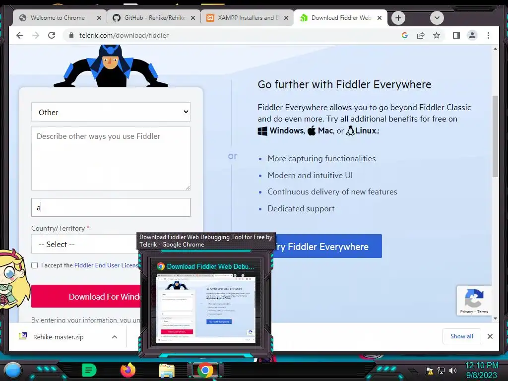Open reCAPTCHA Terms link
Image resolution: width=508 pixels, height=381 pixels.
482,312
